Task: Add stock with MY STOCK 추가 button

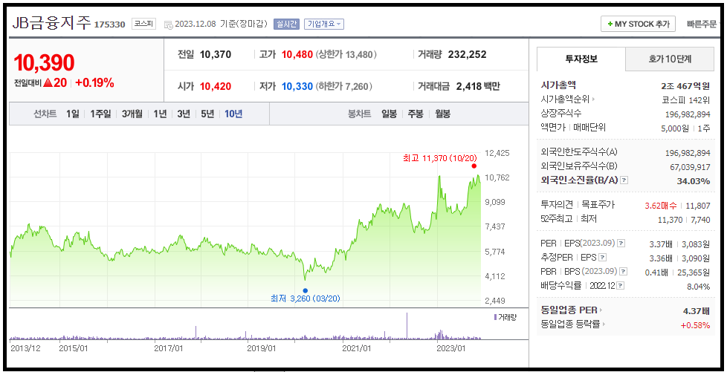Action: (x=638, y=24)
